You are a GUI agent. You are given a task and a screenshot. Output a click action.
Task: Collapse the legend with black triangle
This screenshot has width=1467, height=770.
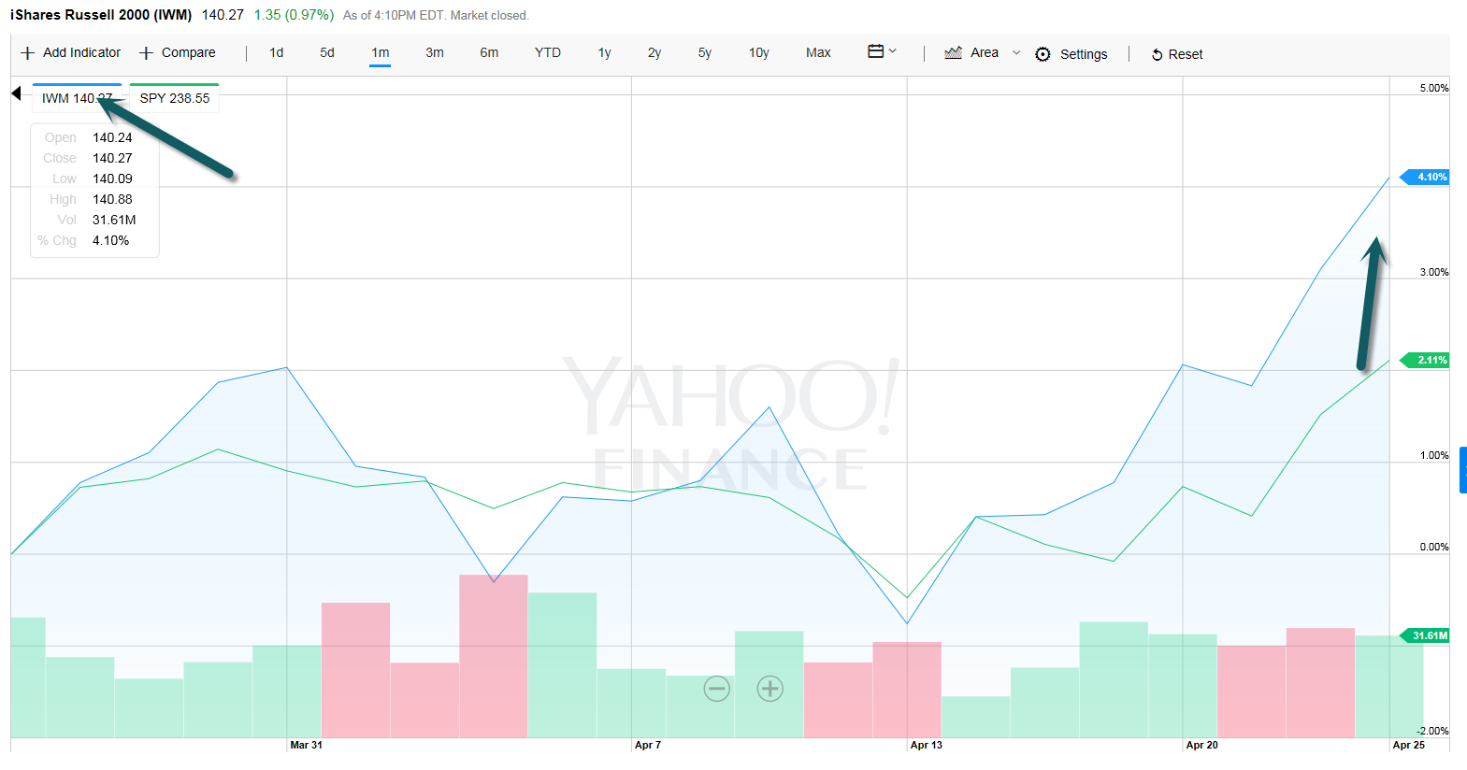click(16, 93)
